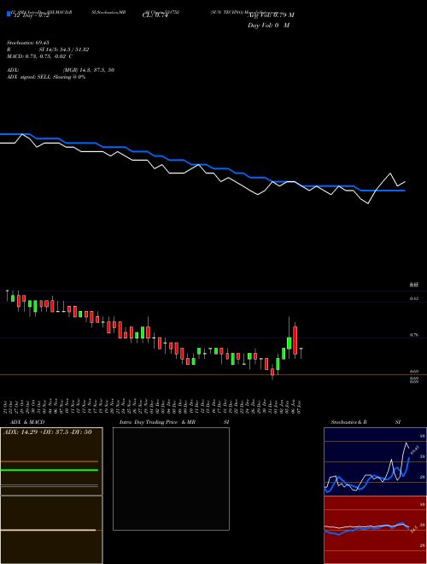Click the orange 0.69 support line
This screenshot has height=564, width=427.
(213, 375)
